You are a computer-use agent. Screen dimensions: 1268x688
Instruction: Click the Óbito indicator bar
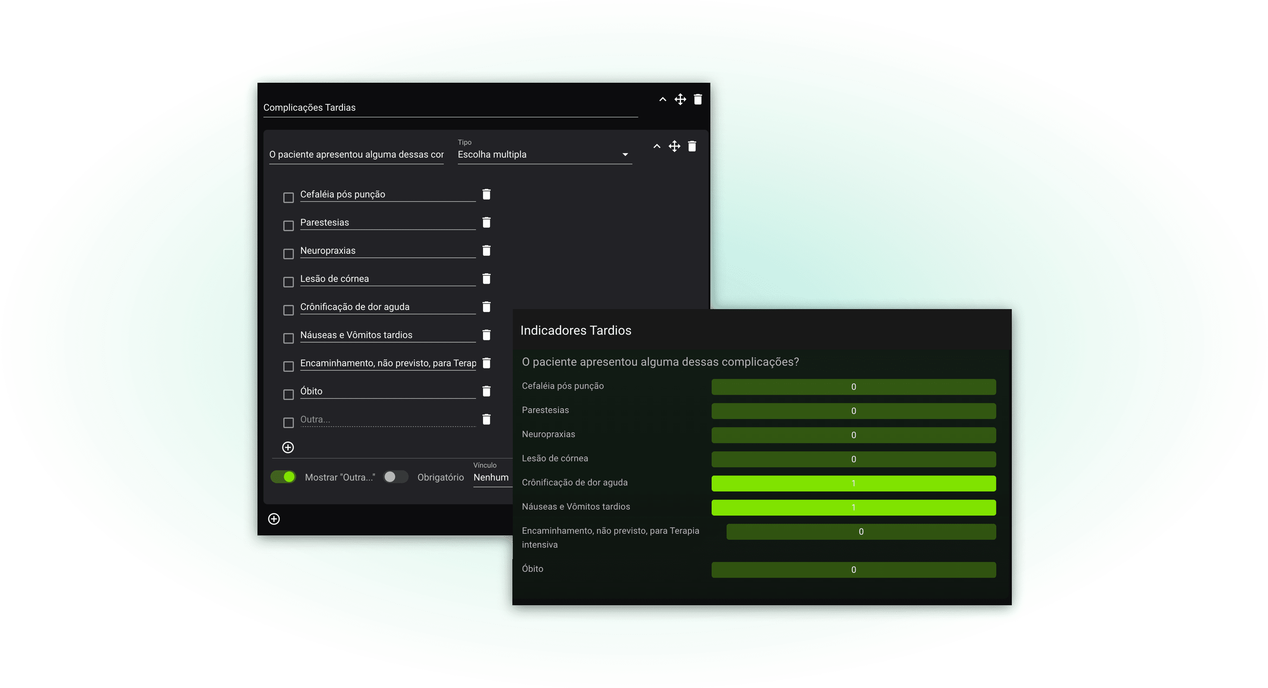coord(854,570)
